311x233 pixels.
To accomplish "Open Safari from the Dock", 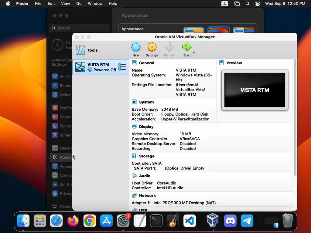I will coord(56,221).
